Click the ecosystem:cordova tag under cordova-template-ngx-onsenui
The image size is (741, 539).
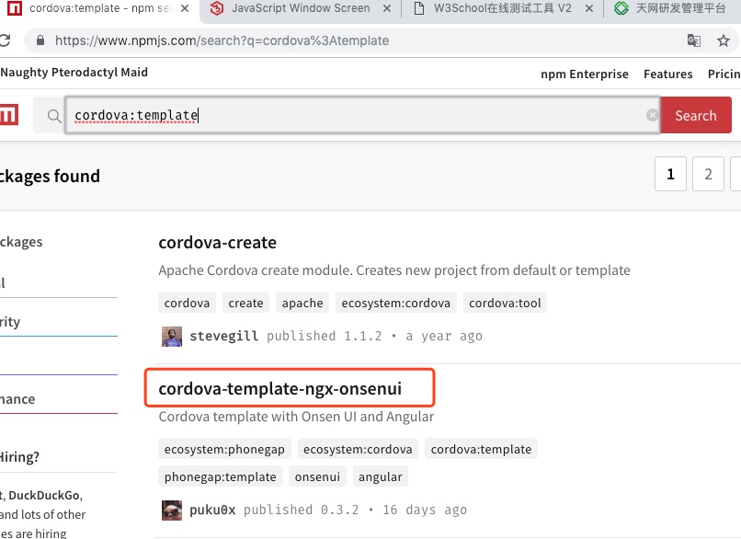(358, 449)
